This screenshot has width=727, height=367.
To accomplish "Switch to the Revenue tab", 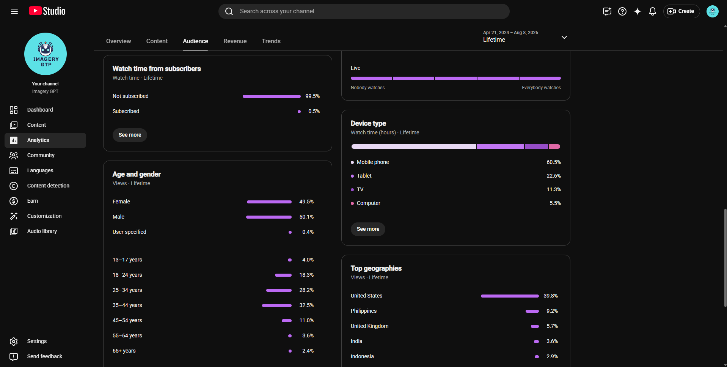I will (x=235, y=41).
